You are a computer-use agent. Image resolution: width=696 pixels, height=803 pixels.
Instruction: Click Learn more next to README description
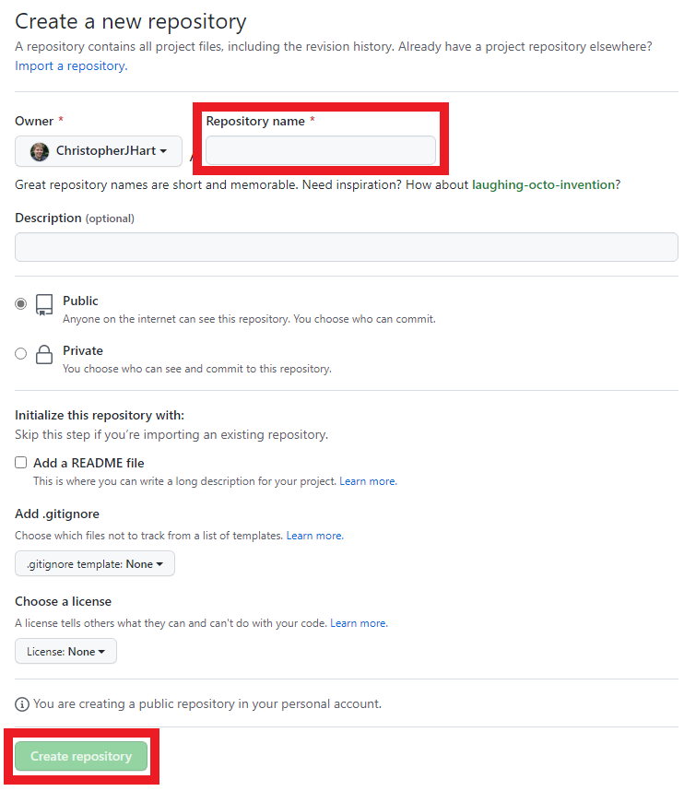click(x=368, y=481)
